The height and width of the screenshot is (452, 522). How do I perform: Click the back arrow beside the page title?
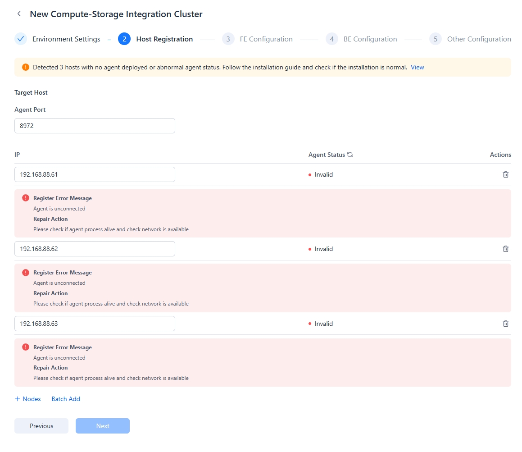click(x=19, y=14)
